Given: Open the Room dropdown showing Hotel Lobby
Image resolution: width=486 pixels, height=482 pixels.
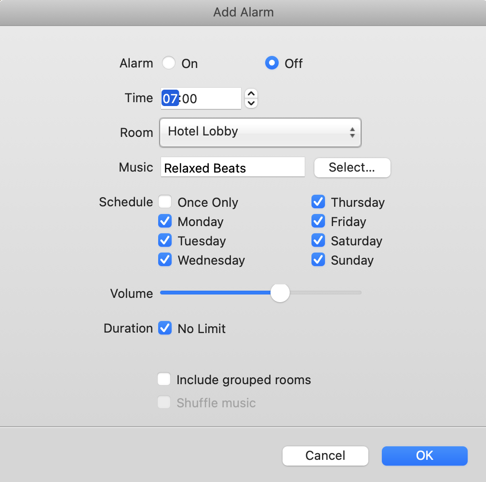Looking at the screenshot, I should [260, 132].
